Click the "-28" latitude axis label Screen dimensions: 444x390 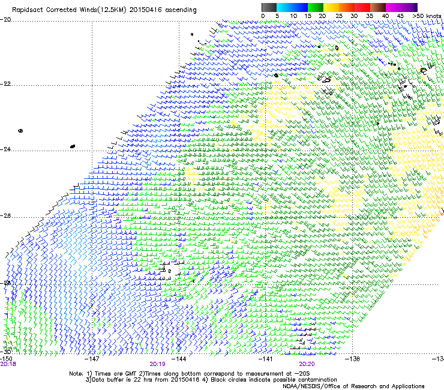[x=5, y=283]
